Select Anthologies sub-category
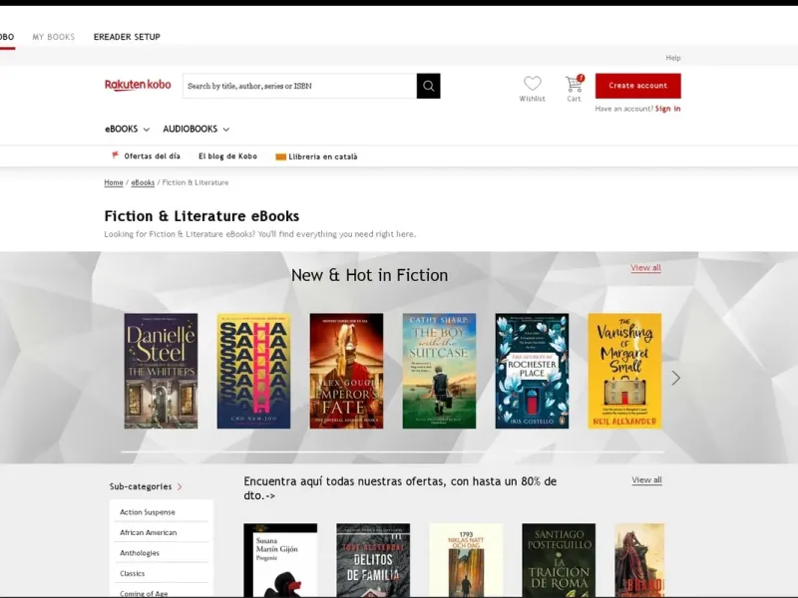This screenshot has height=598, width=798. point(140,553)
